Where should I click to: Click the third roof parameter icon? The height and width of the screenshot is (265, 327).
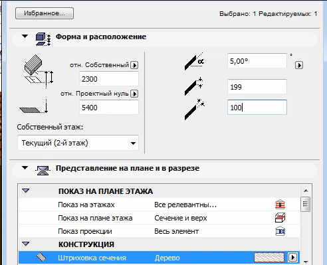(195, 110)
